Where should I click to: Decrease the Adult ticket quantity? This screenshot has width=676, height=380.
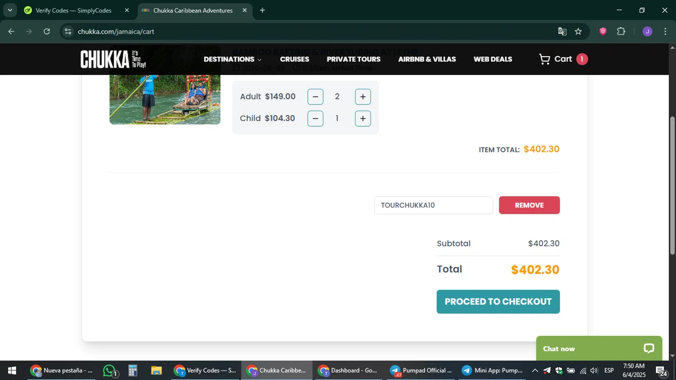coord(315,96)
